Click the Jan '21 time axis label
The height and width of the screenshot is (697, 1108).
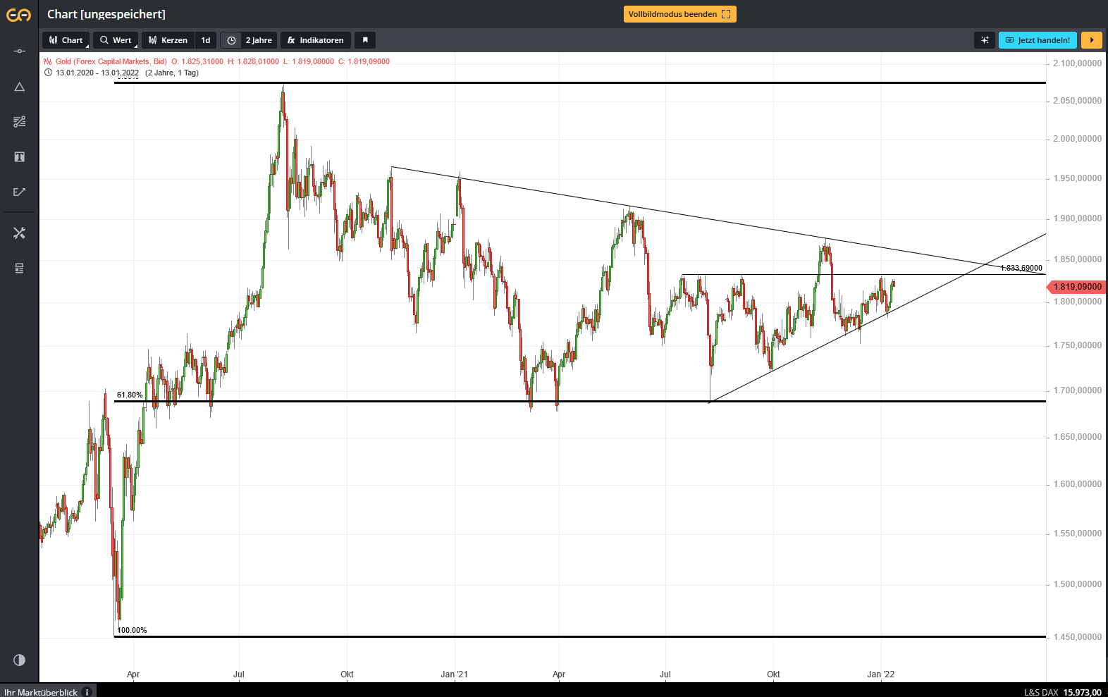pyautogui.click(x=454, y=674)
